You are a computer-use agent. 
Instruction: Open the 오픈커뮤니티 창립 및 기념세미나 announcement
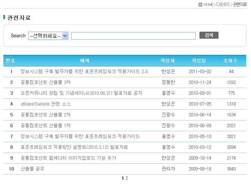(x=81, y=93)
